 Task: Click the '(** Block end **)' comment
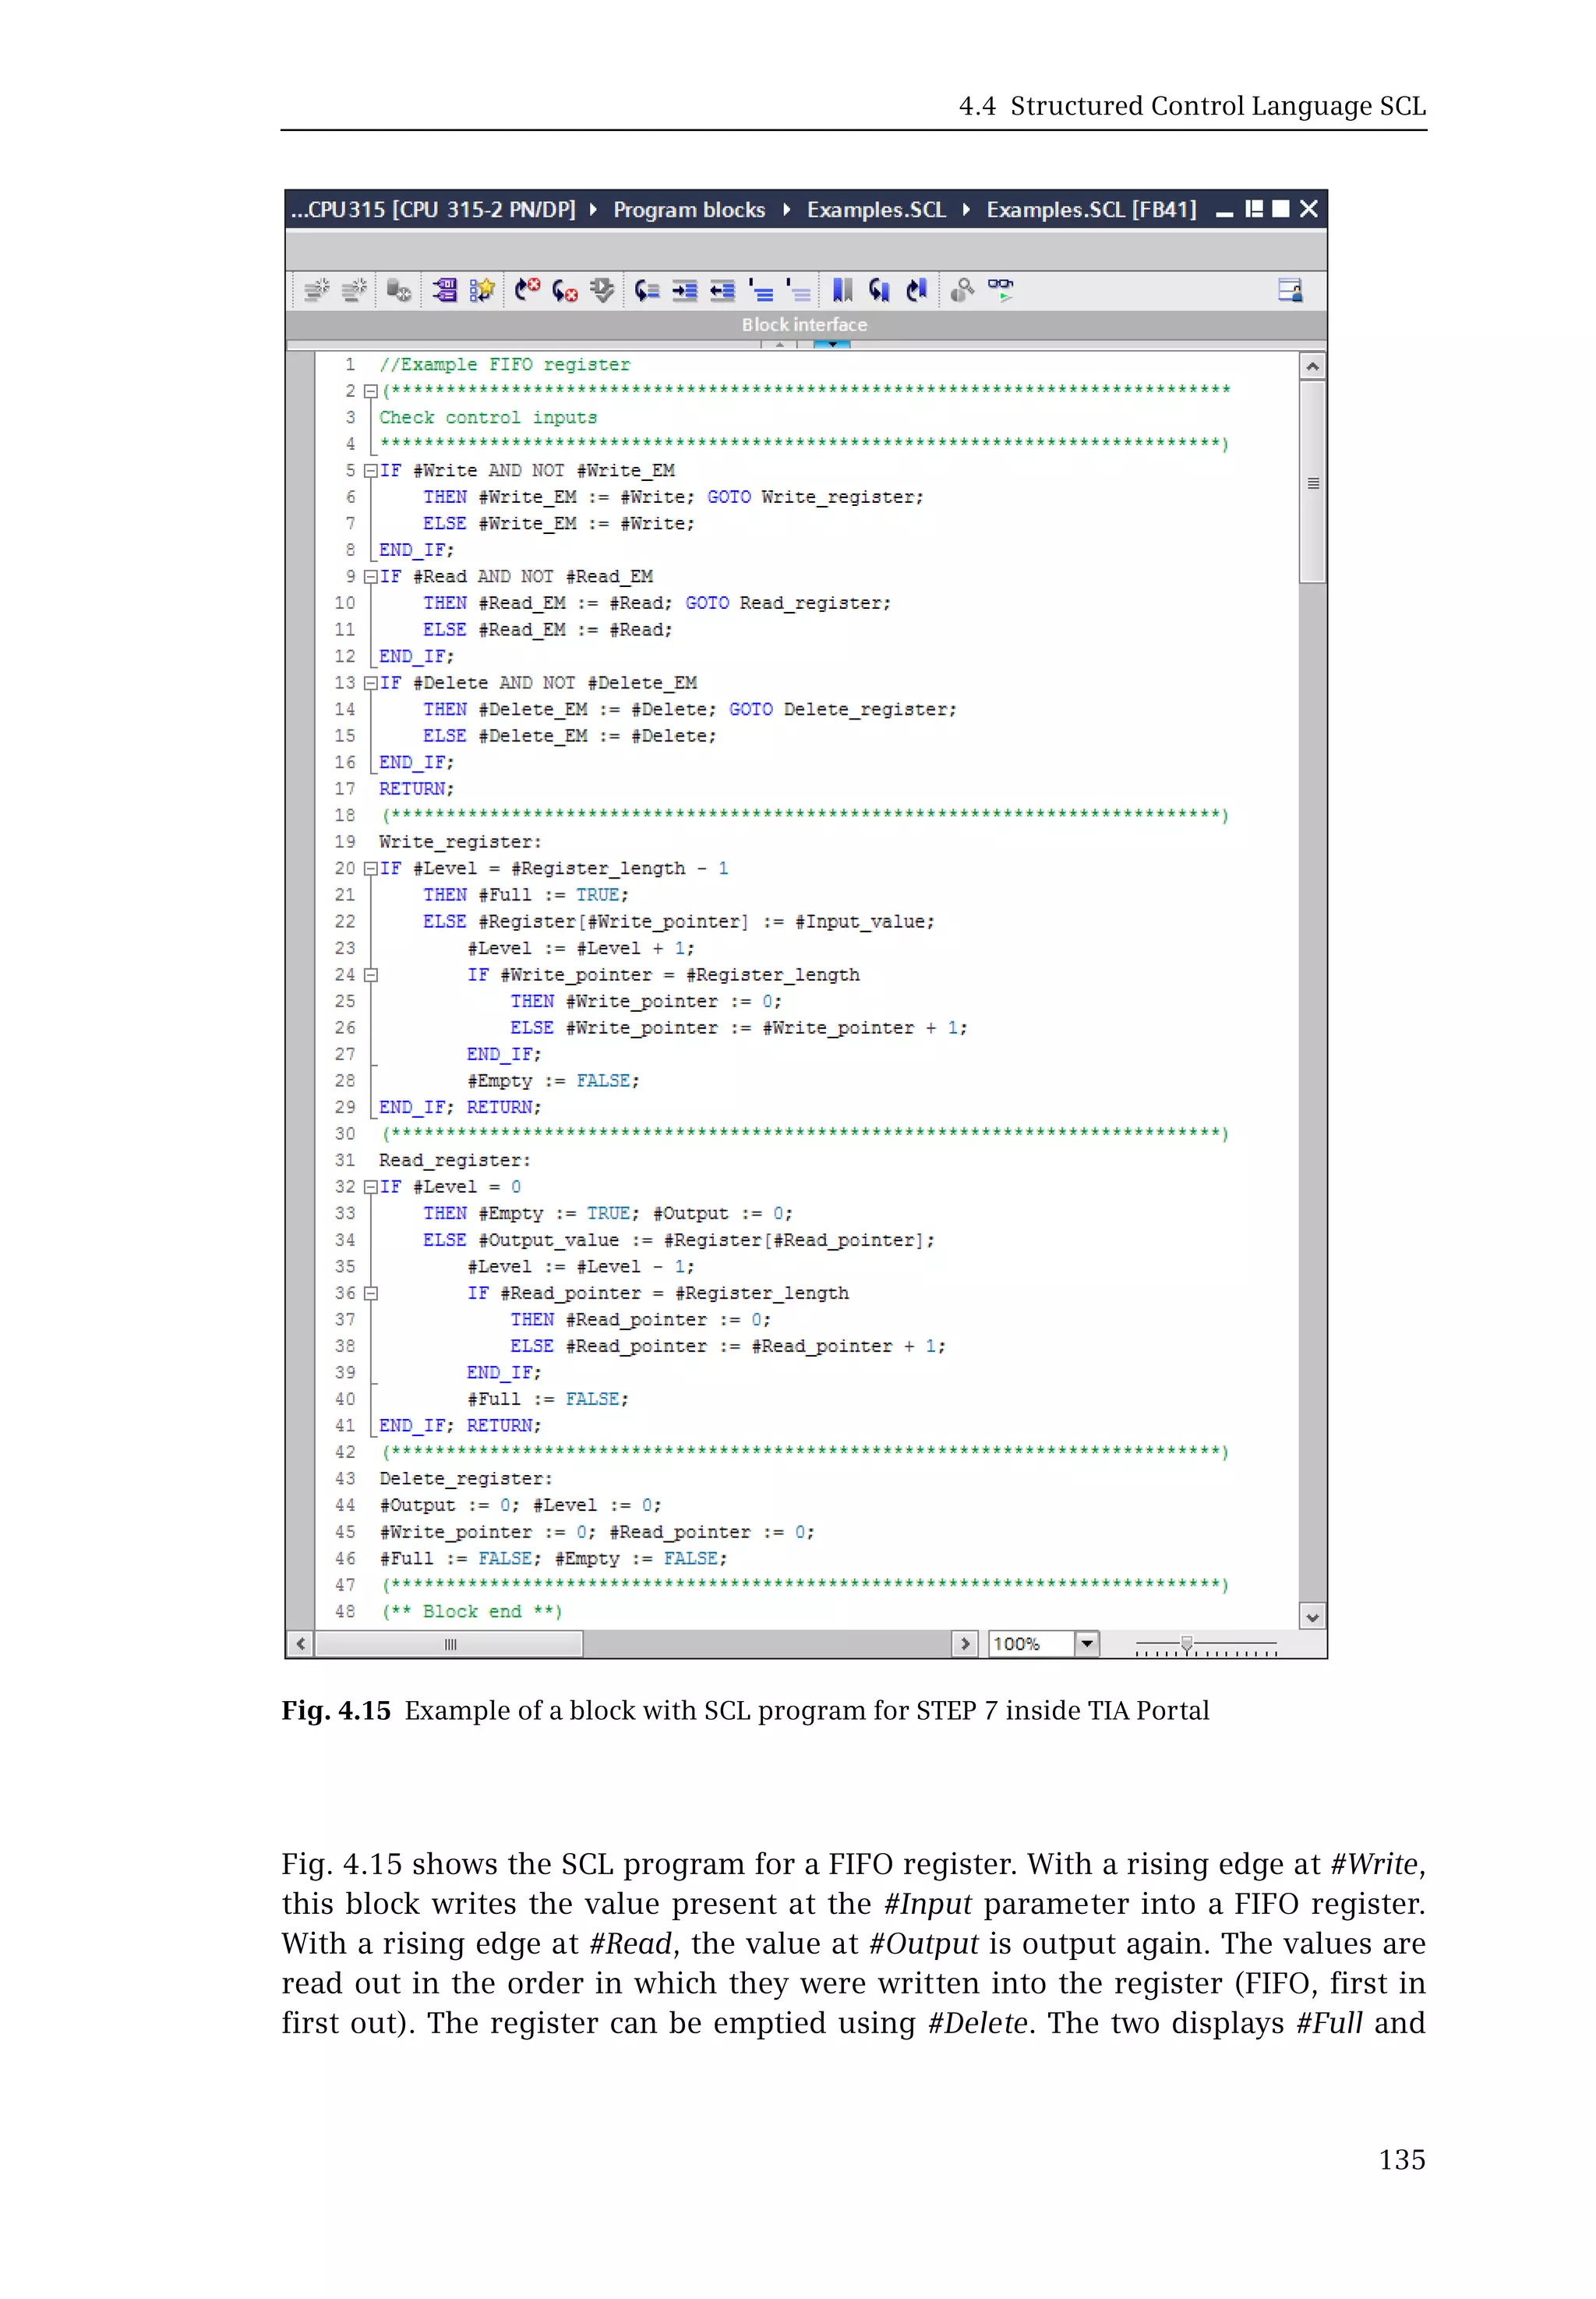(x=472, y=1611)
